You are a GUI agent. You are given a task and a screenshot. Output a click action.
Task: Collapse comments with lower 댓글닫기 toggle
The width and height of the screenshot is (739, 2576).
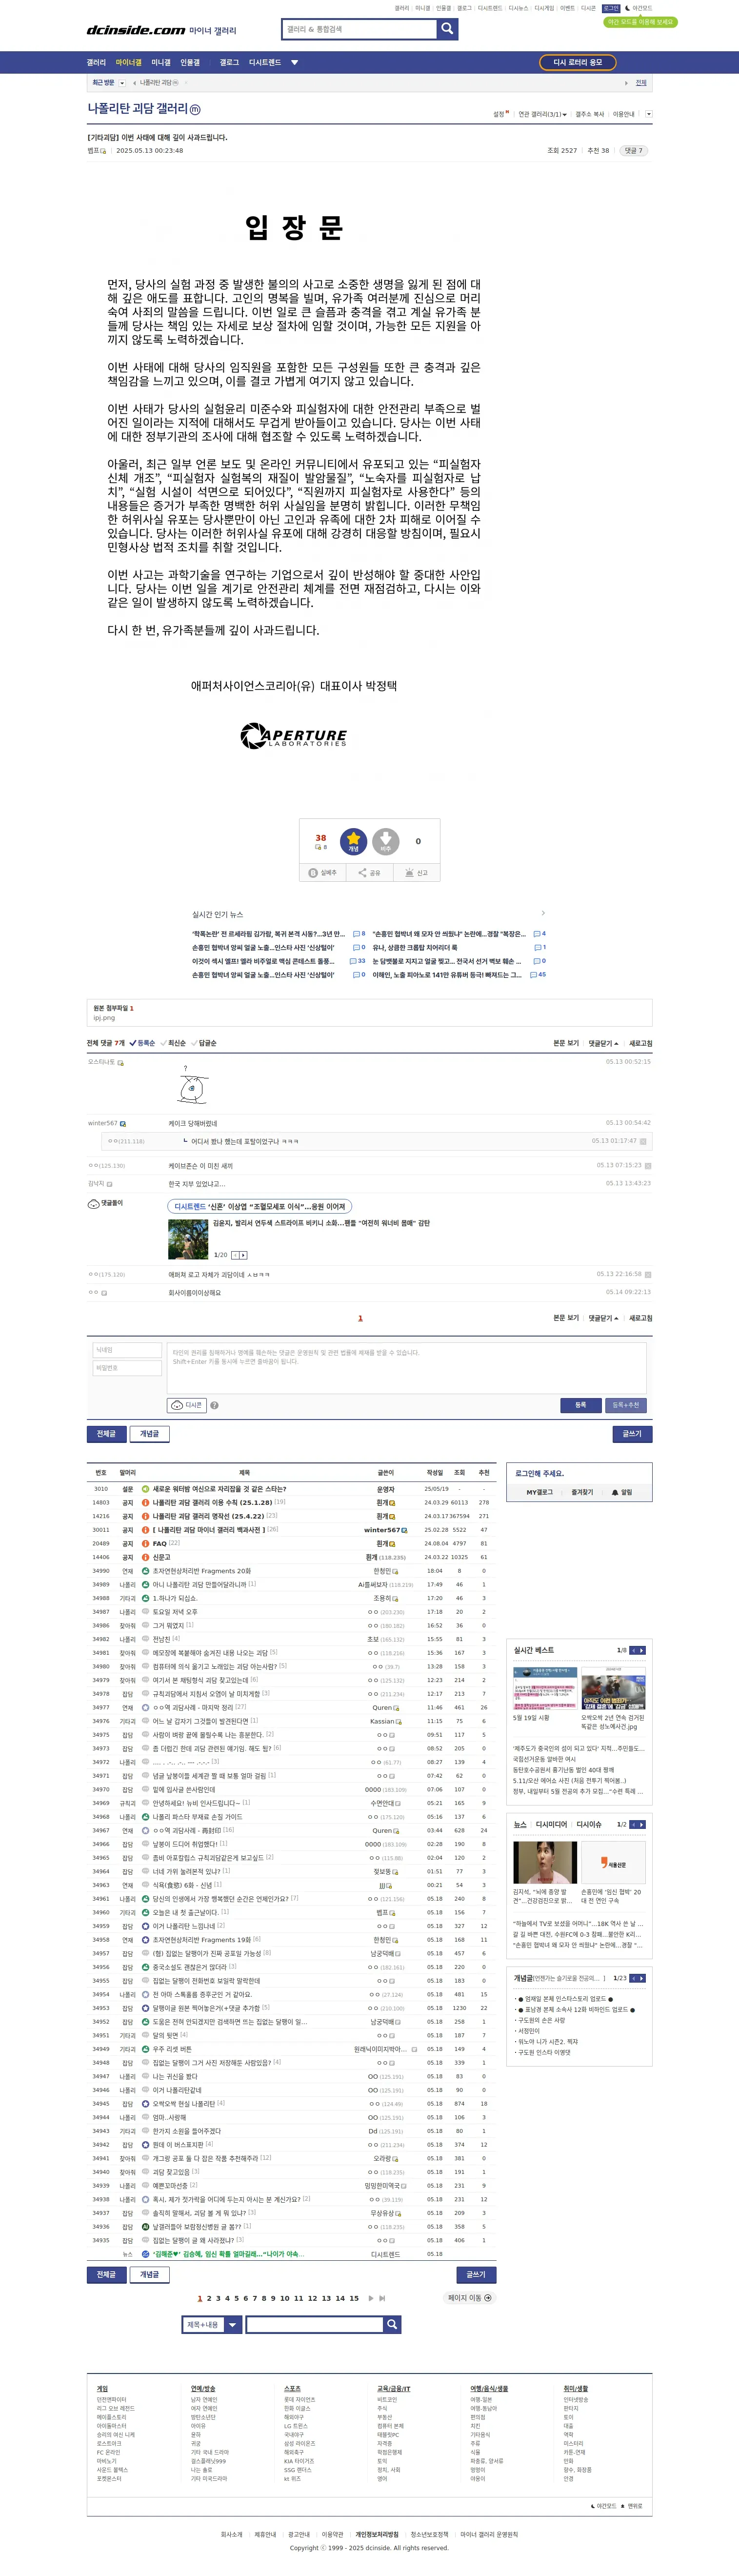pos(603,1318)
